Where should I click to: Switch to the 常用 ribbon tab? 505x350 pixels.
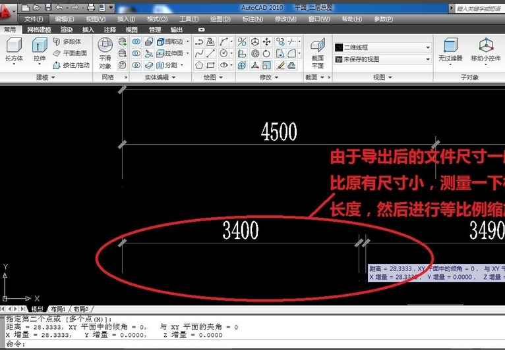point(10,30)
